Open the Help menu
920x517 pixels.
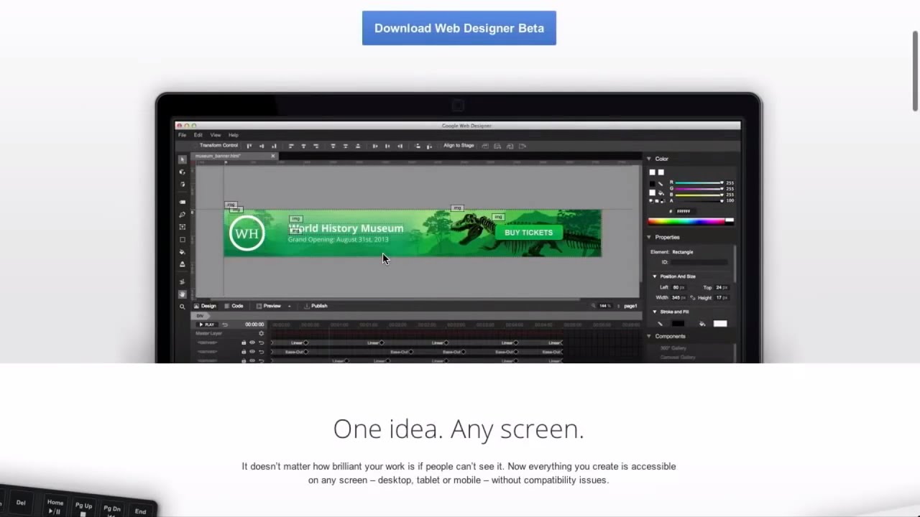pyautogui.click(x=234, y=135)
